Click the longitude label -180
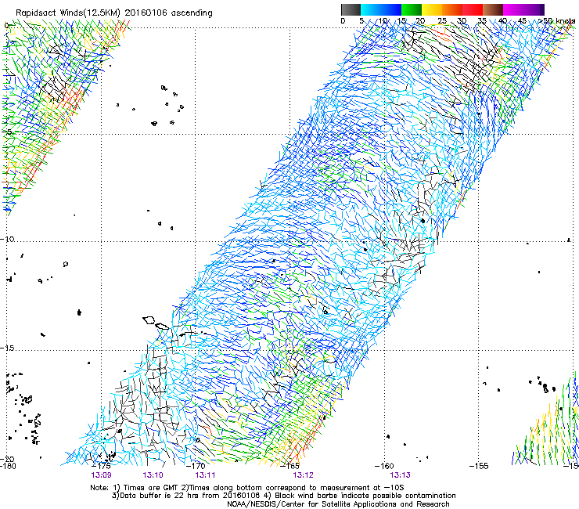 coord(8,466)
